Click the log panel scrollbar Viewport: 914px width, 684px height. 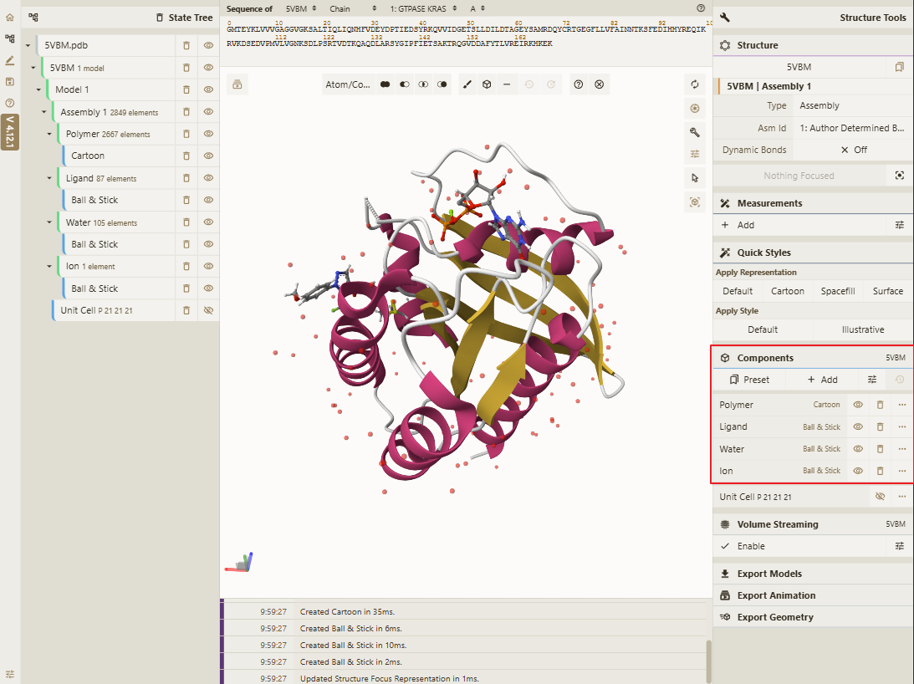[709, 661]
